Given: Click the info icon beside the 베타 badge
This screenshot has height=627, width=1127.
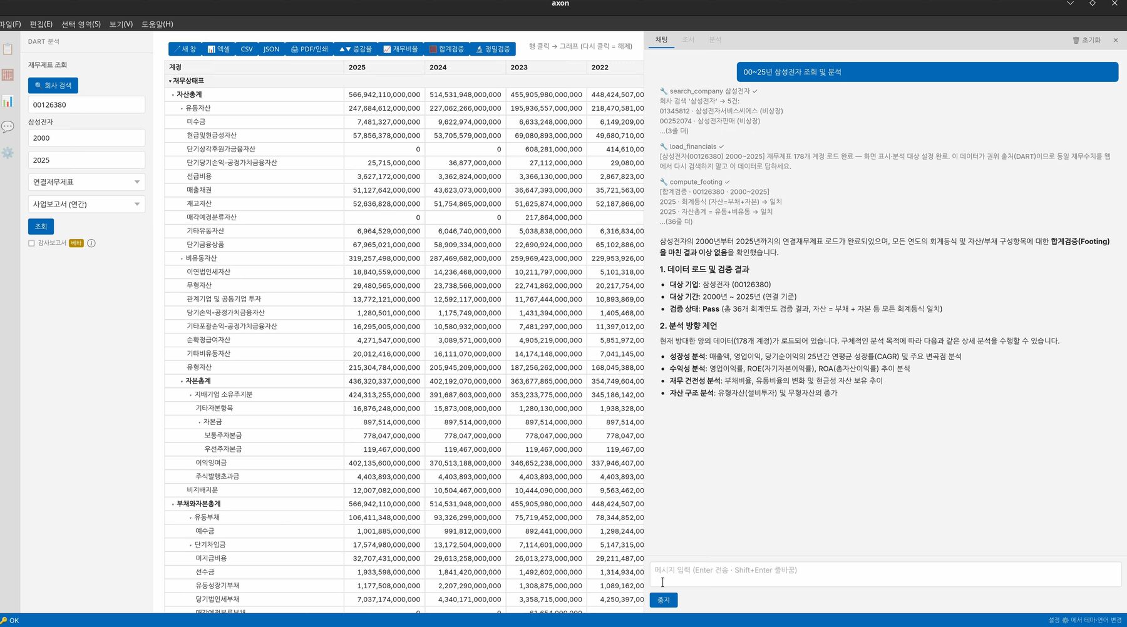Looking at the screenshot, I should click(91, 243).
